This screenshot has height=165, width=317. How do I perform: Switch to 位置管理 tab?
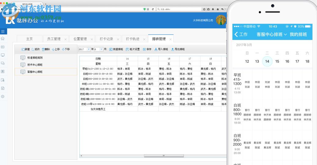click(80, 39)
